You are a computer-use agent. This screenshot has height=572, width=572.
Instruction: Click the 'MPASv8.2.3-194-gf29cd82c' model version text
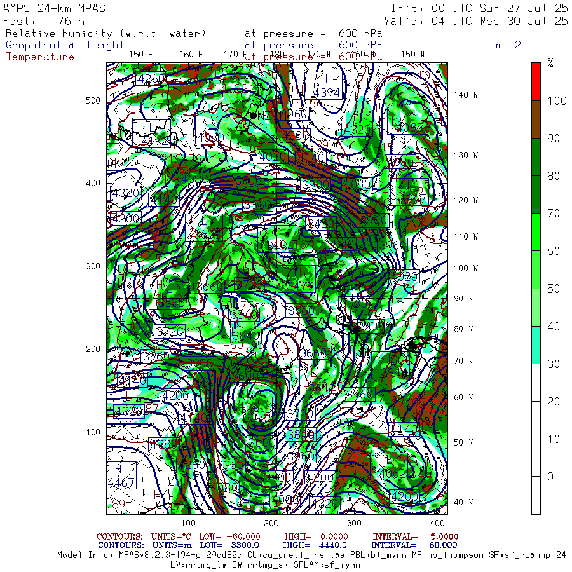coord(180,555)
